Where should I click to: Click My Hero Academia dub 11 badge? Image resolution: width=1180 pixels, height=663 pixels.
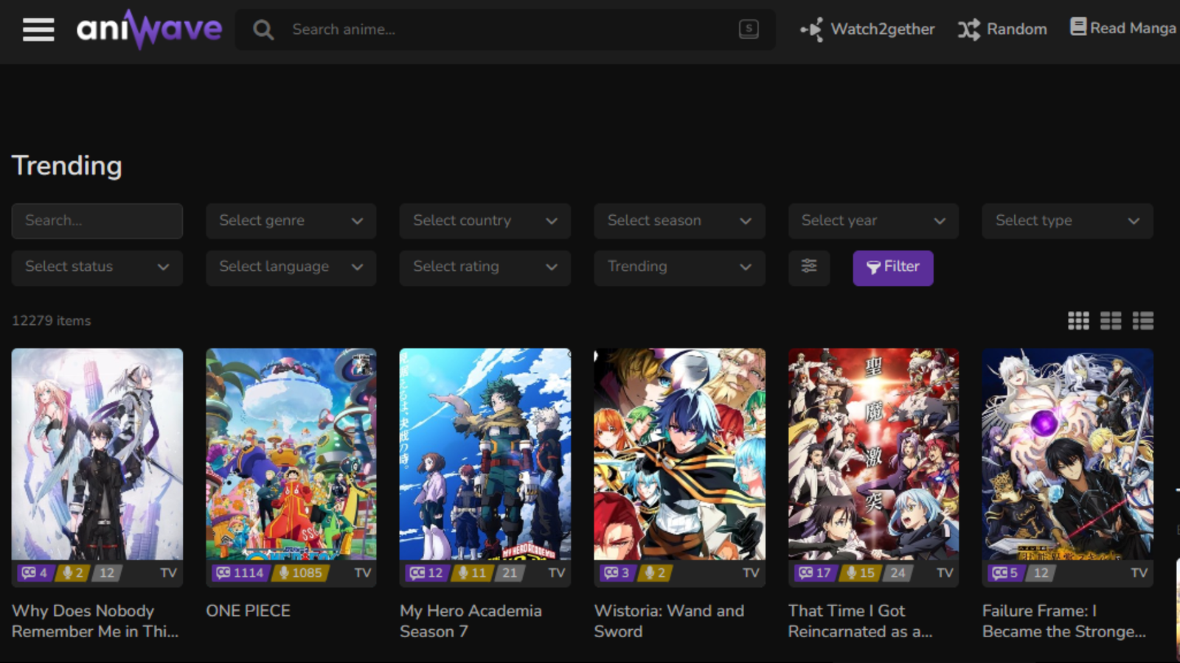coord(472,572)
